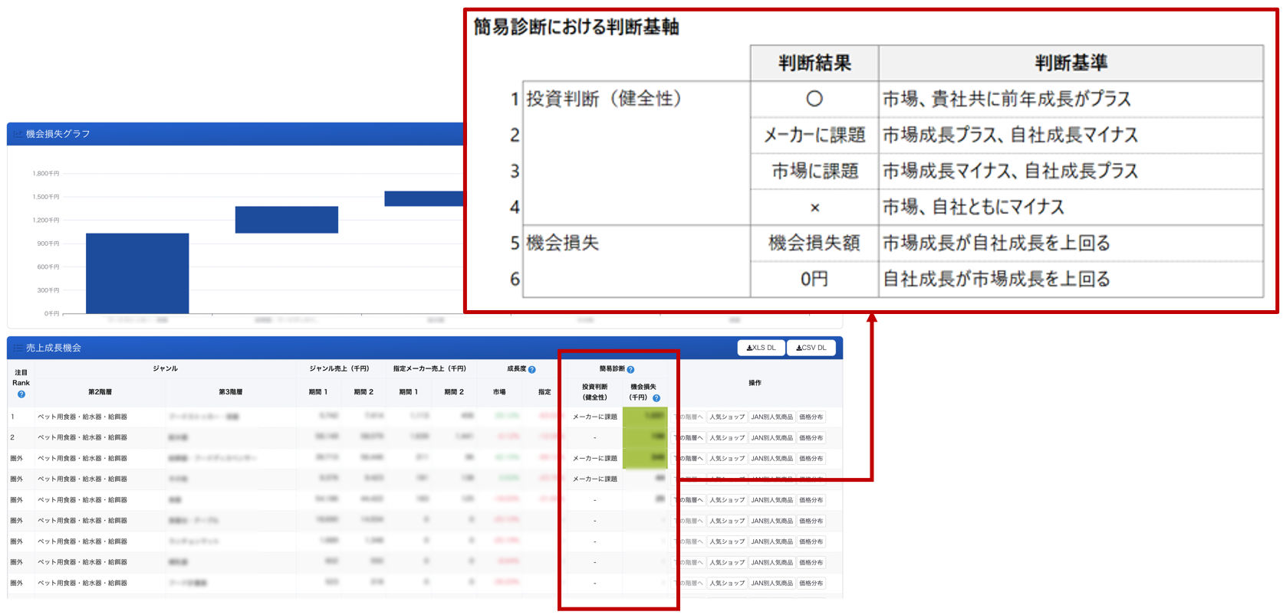
Task: Open the help icon under 機会損失 (千円)
Action: click(x=656, y=397)
